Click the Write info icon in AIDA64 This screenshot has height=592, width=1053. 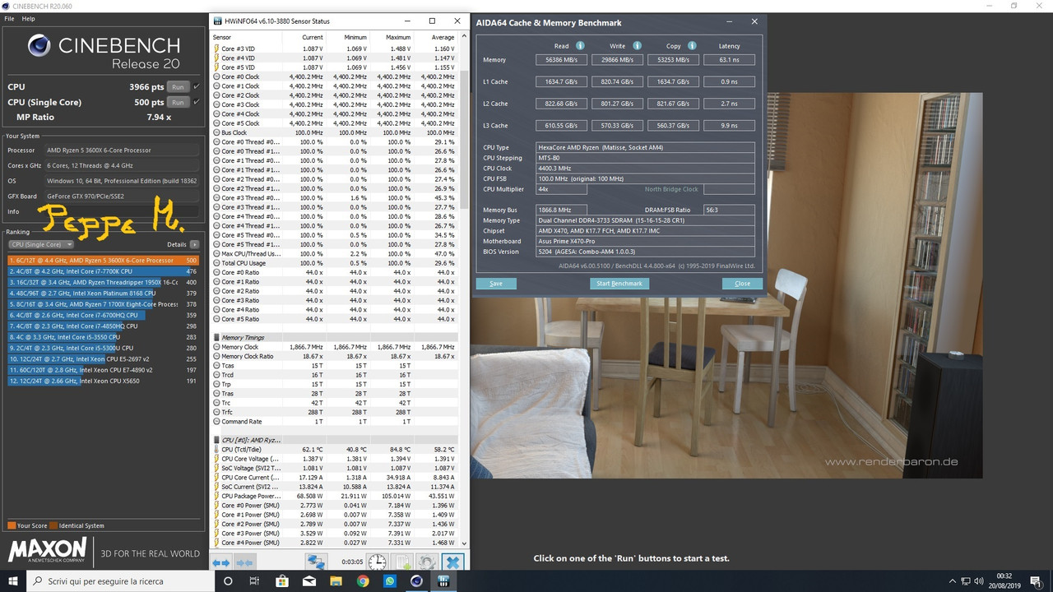point(637,46)
